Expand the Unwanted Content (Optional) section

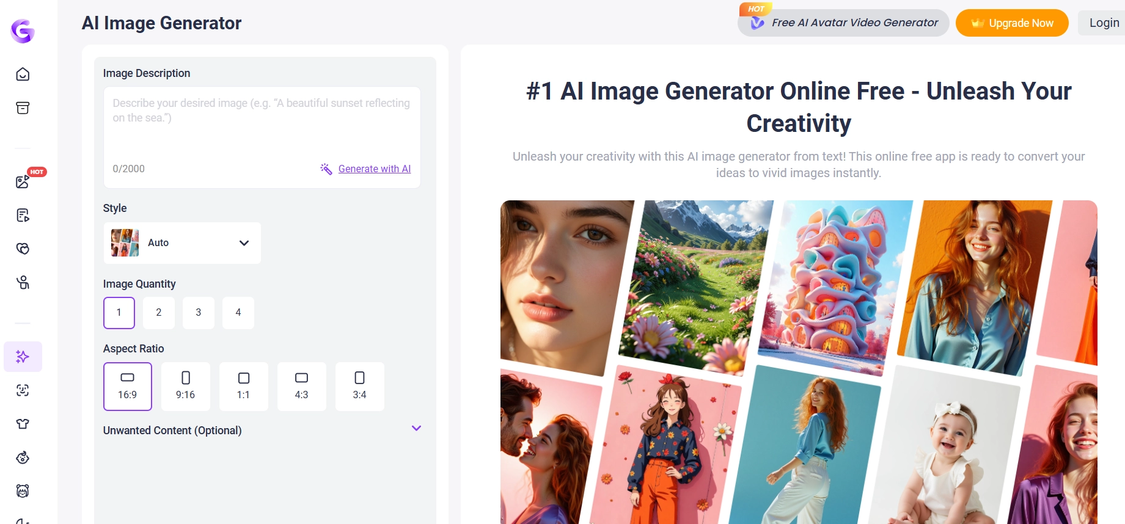416,429
